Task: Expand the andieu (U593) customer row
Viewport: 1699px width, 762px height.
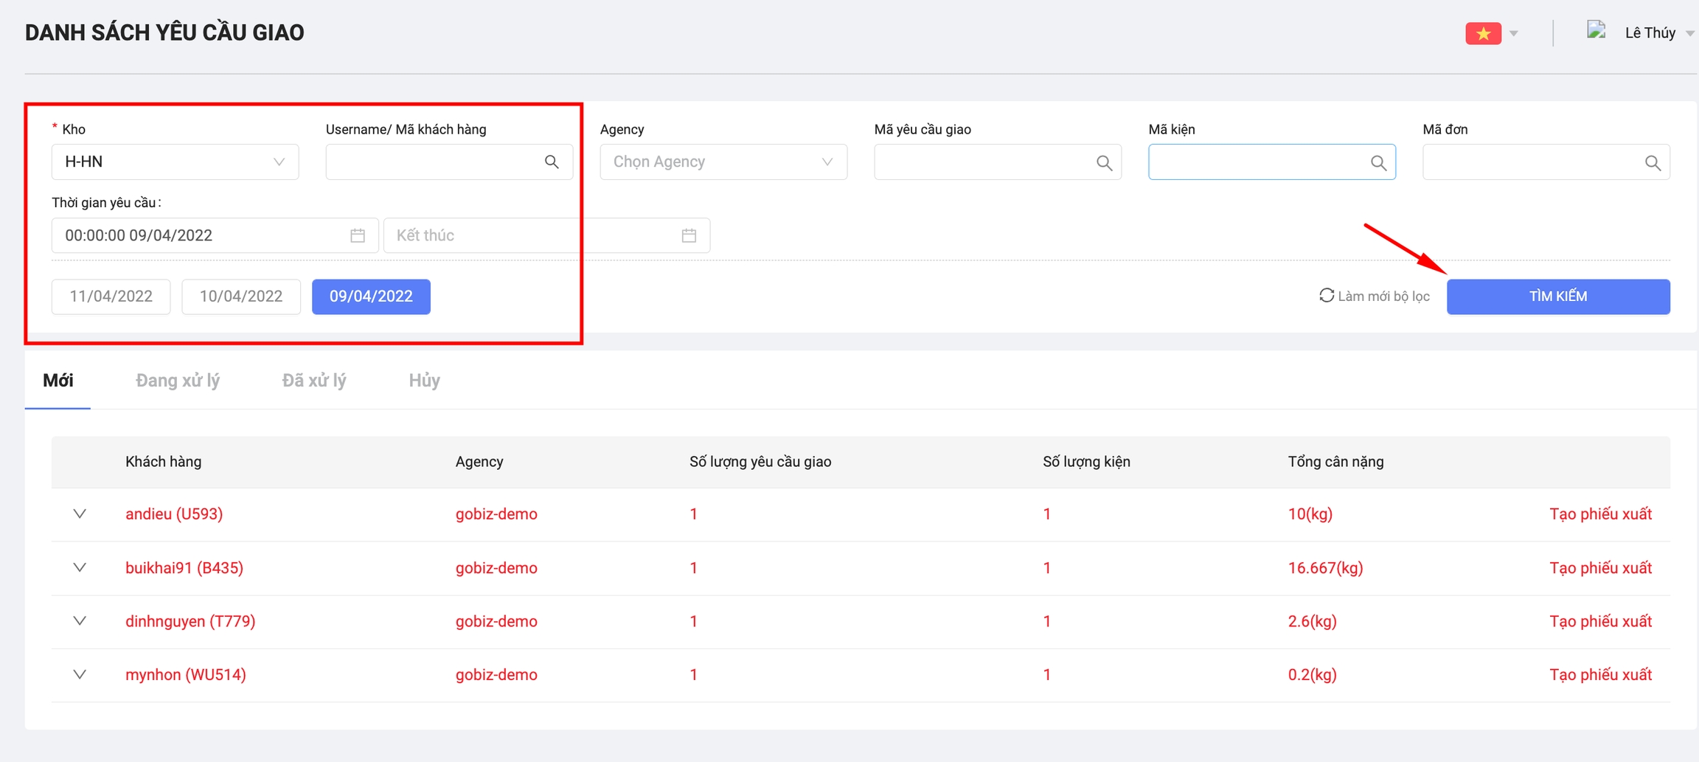Action: [x=80, y=514]
